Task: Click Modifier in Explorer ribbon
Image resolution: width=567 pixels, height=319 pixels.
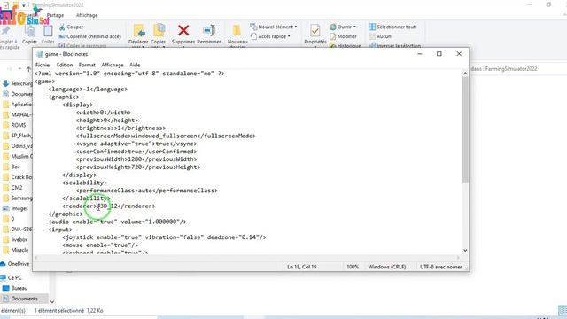Action: (x=344, y=36)
